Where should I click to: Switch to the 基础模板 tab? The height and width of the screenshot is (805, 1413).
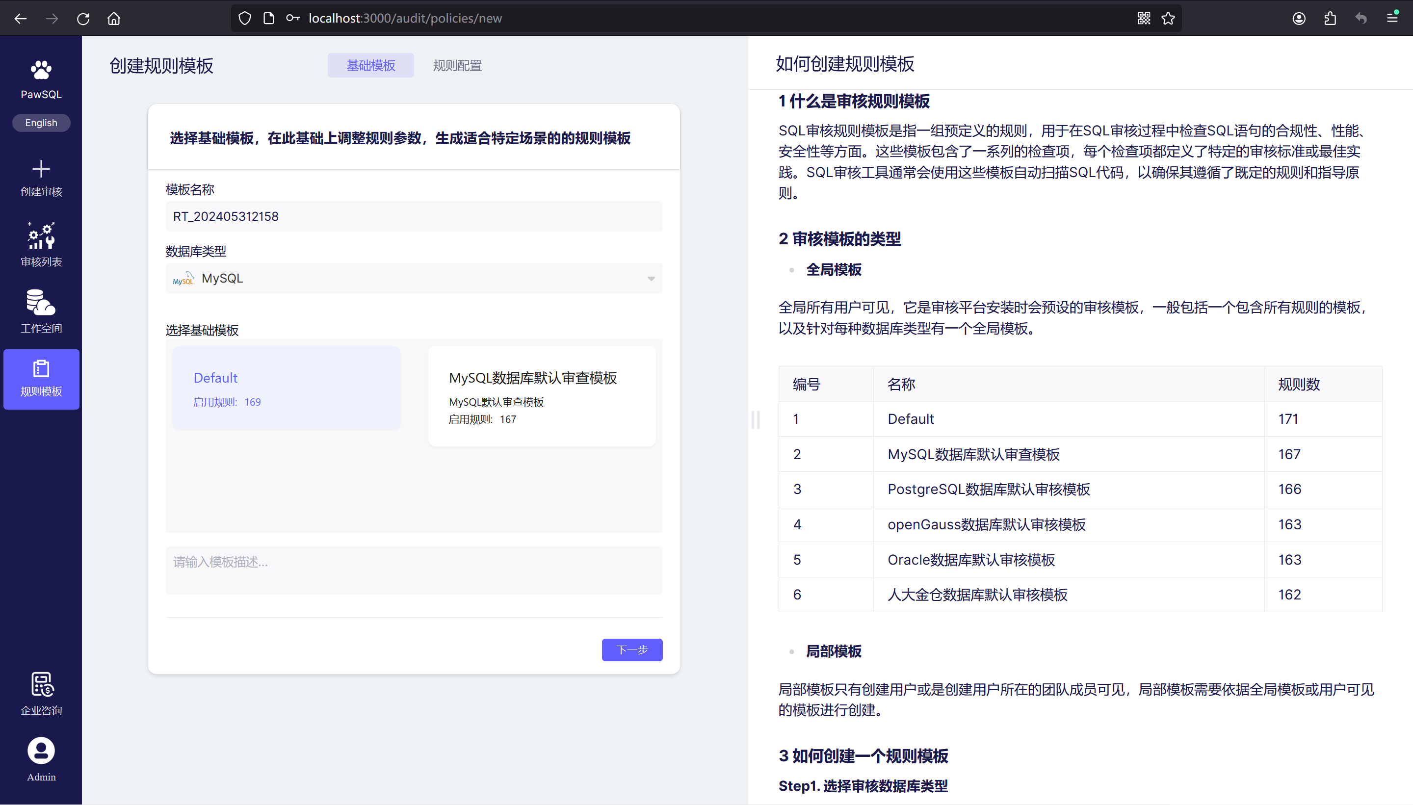370,65
